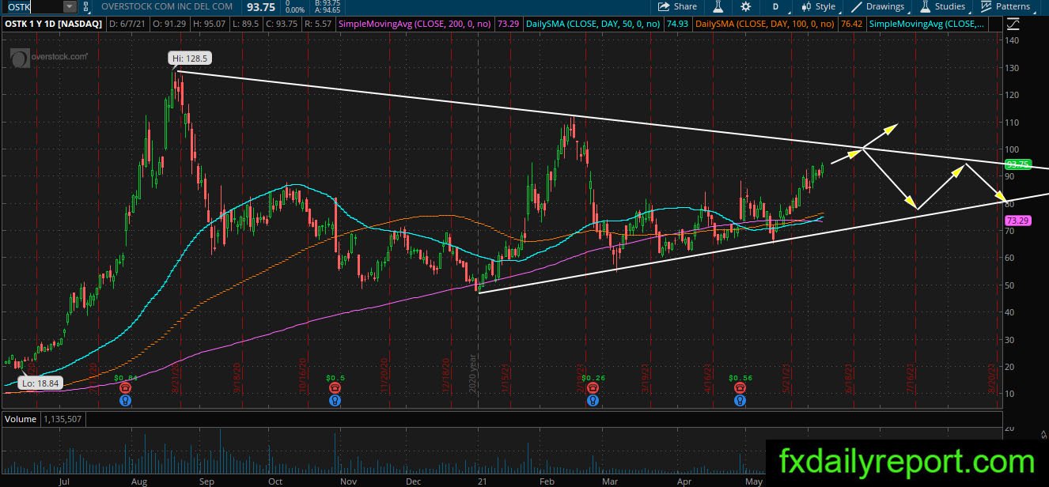The height and width of the screenshot is (487, 1049).
Task: Click the Volume study label
Action: click(x=19, y=418)
